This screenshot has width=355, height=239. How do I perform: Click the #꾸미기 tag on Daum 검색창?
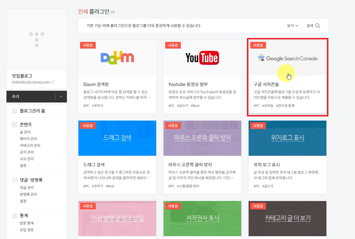click(97, 106)
